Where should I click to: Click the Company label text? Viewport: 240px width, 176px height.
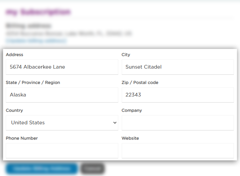coord(132,110)
